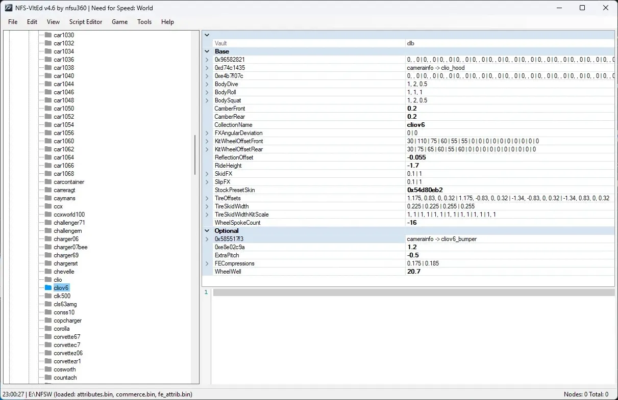Image resolution: width=618 pixels, height=400 pixels.
Task: Expand the BodyDive property
Action: pyautogui.click(x=207, y=84)
